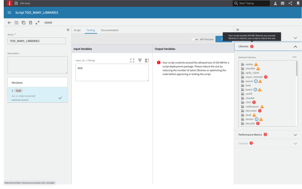Expand the Console section

295,144
